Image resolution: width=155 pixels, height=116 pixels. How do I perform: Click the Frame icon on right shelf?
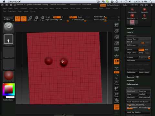tap(117, 83)
